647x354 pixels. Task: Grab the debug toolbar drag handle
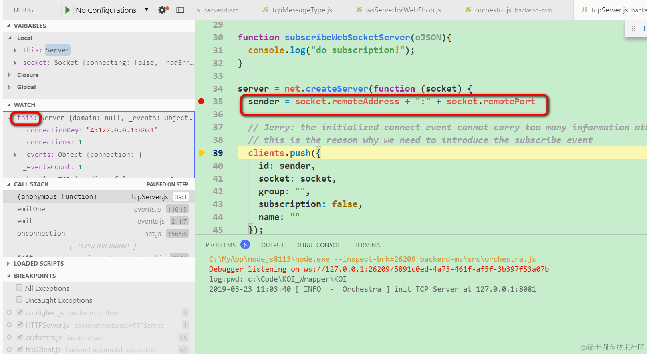coord(633,28)
